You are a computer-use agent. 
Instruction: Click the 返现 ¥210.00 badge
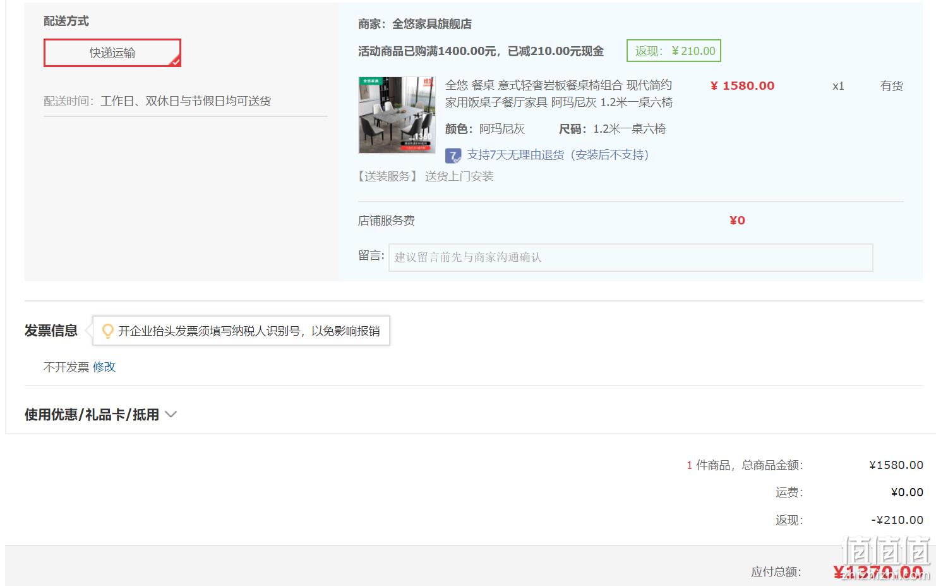pos(674,51)
